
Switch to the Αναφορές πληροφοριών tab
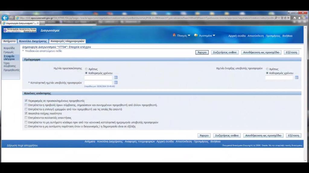pos(67,41)
